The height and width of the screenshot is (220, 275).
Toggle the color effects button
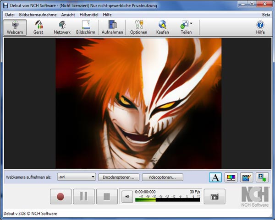pos(231,177)
